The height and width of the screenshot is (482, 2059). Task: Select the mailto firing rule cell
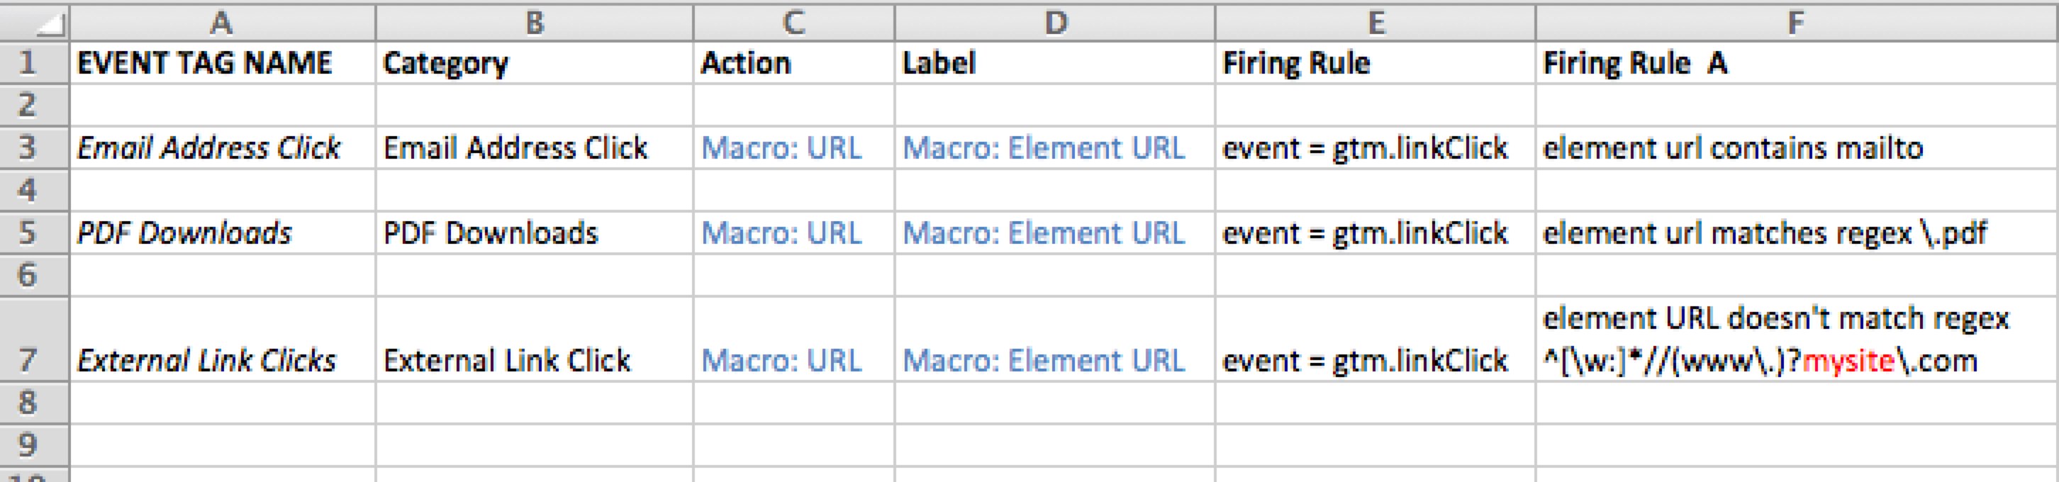[x=1796, y=147]
